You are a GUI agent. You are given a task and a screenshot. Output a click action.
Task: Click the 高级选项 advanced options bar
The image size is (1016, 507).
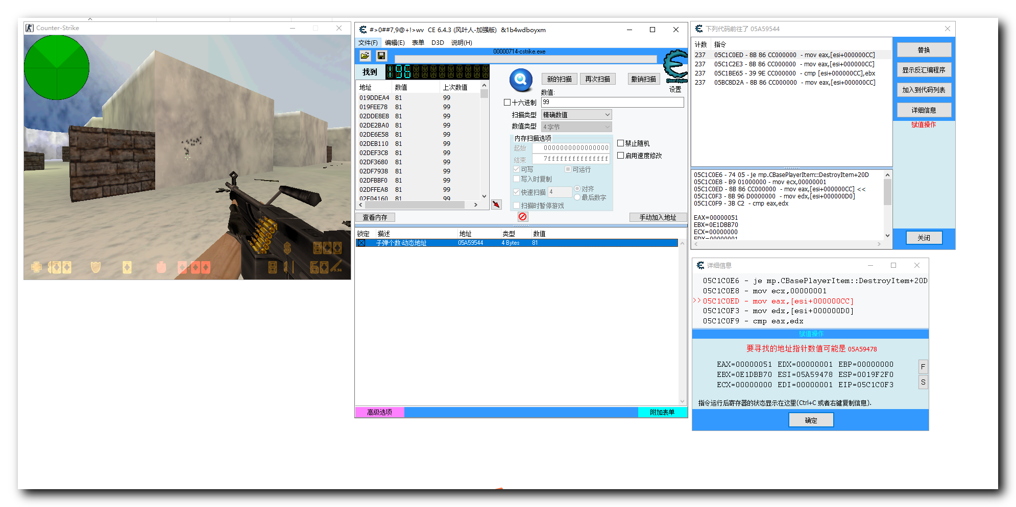coord(379,412)
